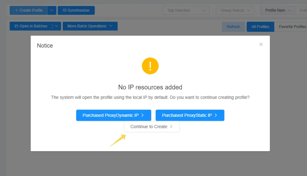The height and width of the screenshot is (176, 307).
Task: Open the Tag Selection dropdown
Action: click(186, 10)
